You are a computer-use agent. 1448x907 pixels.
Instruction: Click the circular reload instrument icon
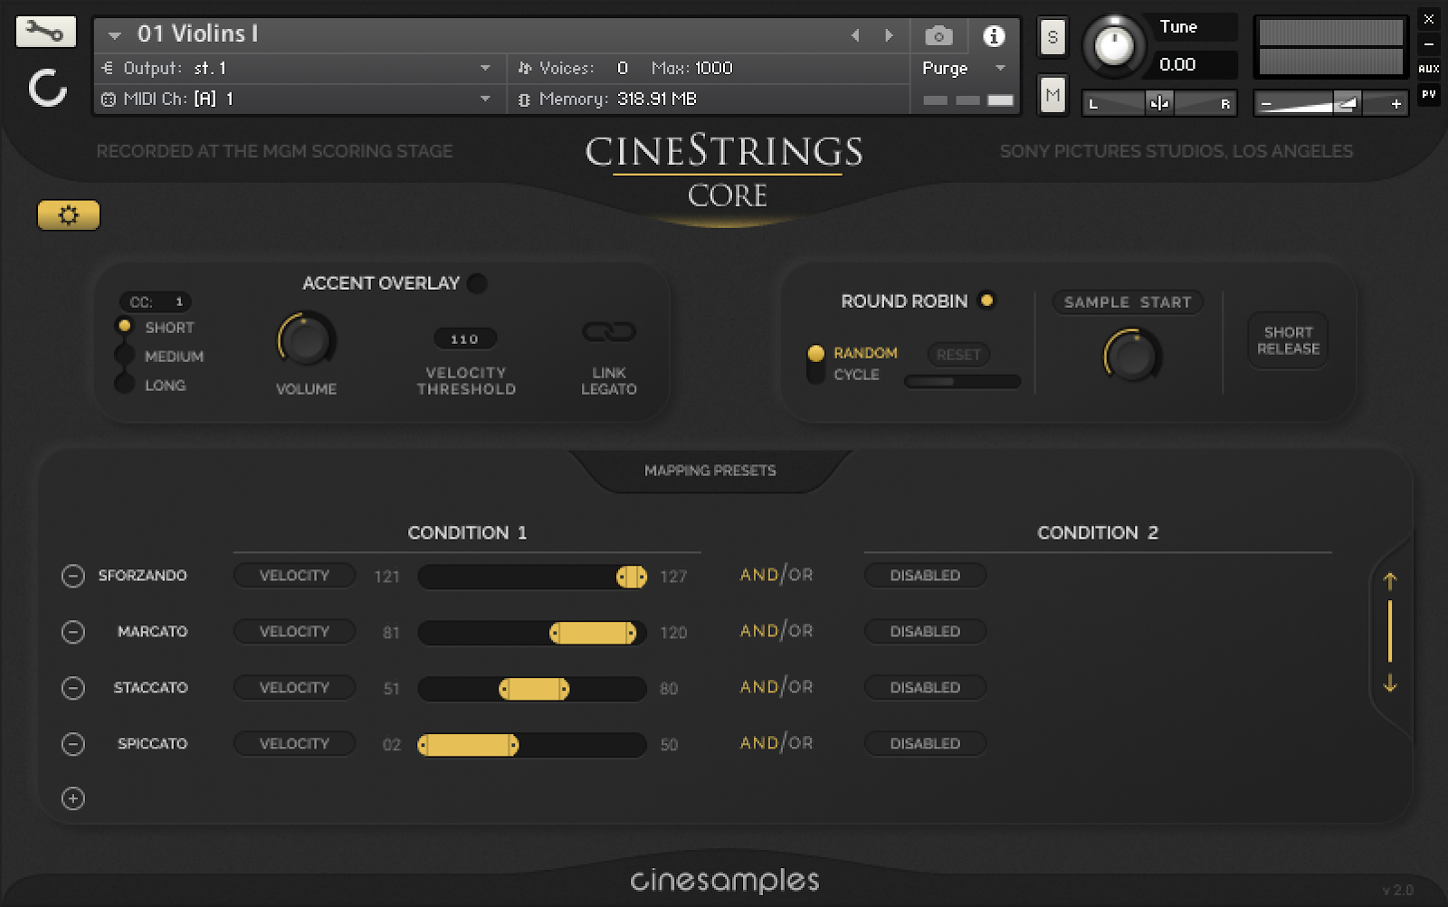[47, 88]
